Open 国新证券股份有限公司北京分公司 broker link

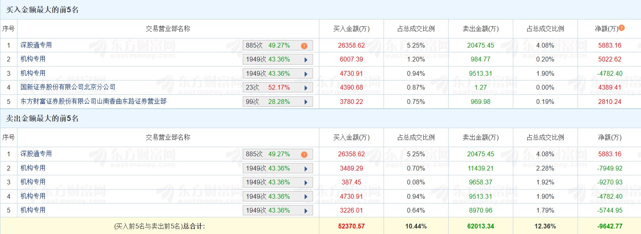pos(68,87)
